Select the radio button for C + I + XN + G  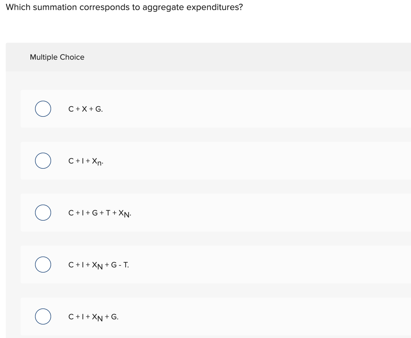tap(43, 316)
